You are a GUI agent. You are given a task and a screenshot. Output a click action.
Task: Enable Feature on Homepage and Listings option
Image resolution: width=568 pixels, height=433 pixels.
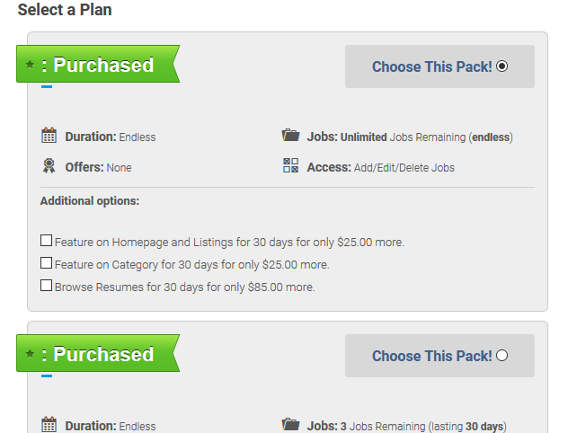click(x=46, y=241)
